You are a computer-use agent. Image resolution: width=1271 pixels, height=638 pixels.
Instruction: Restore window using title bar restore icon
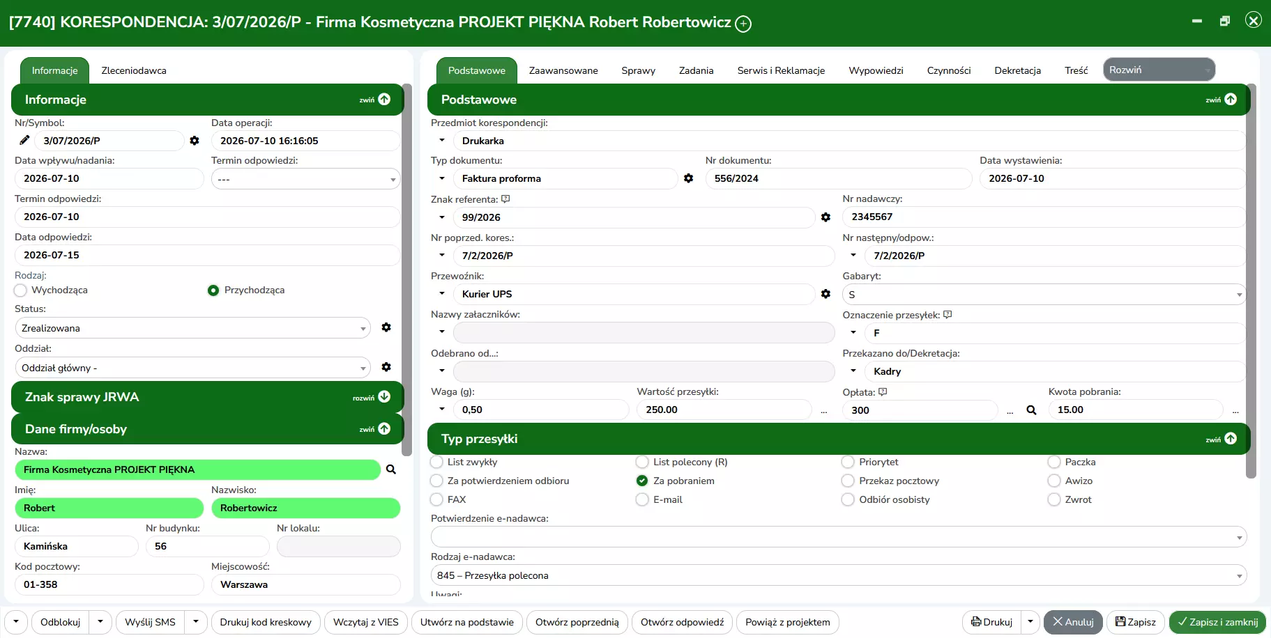point(1225,21)
